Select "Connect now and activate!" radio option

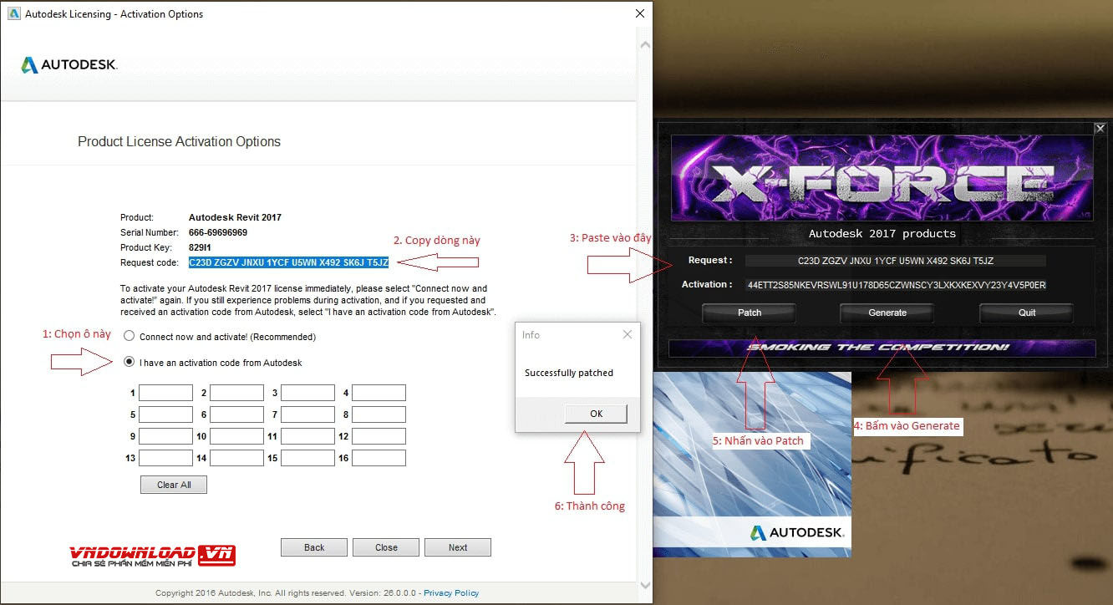point(129,337)
